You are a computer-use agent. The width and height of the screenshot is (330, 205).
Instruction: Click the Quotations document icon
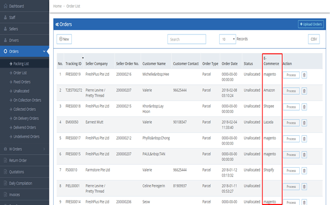pos(5,172)
